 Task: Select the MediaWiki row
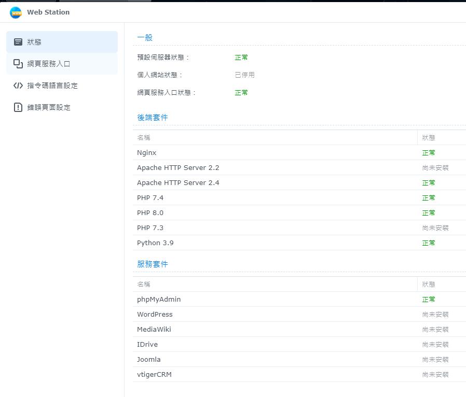[x=299, y=329]
